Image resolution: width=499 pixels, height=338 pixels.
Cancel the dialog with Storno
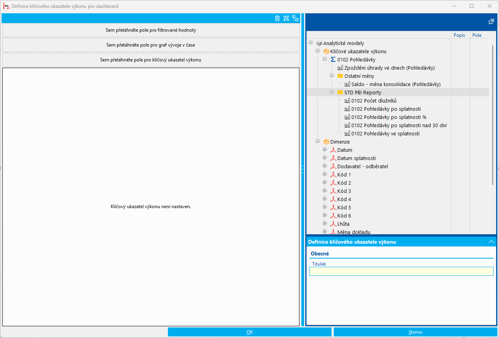415,332
